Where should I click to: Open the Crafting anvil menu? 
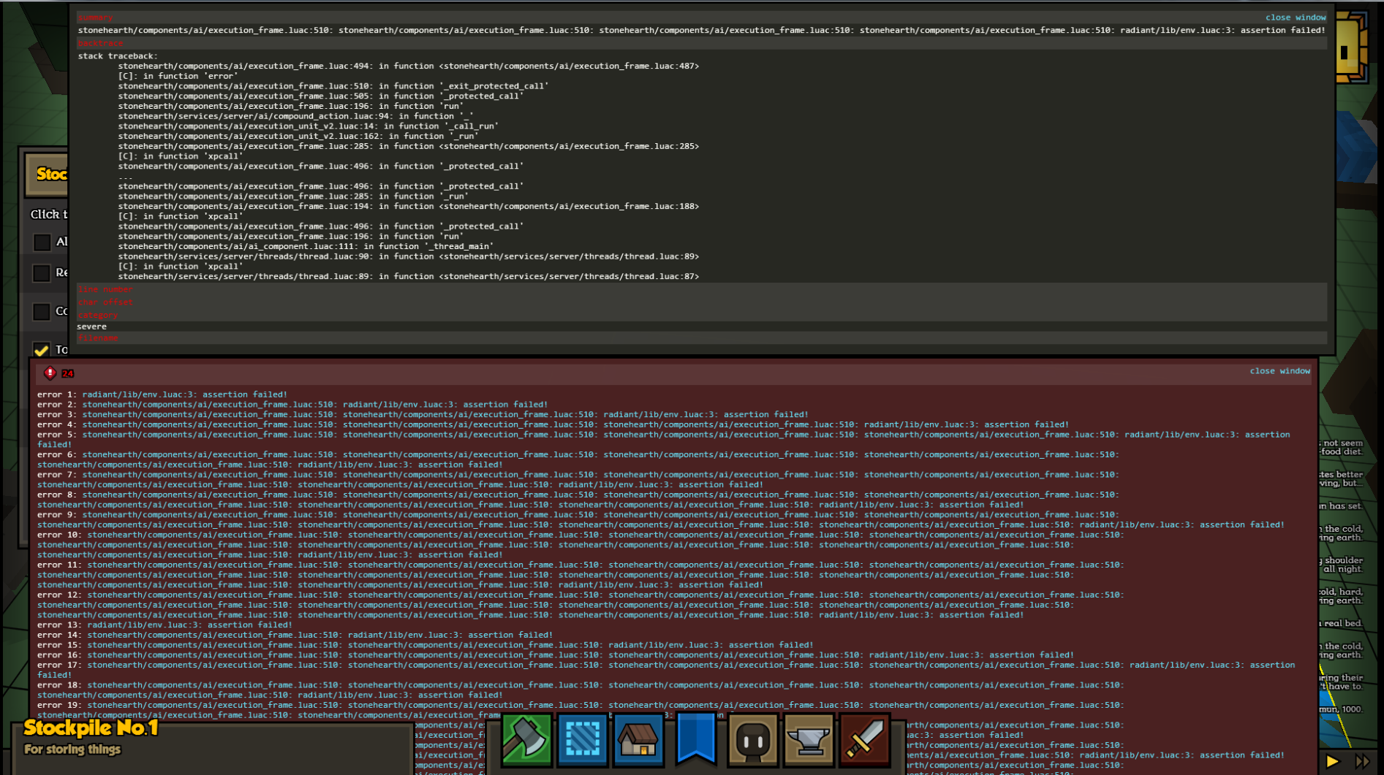click(x=809, y=739)
